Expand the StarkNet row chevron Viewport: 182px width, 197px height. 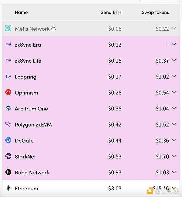[x=174, y=156]
